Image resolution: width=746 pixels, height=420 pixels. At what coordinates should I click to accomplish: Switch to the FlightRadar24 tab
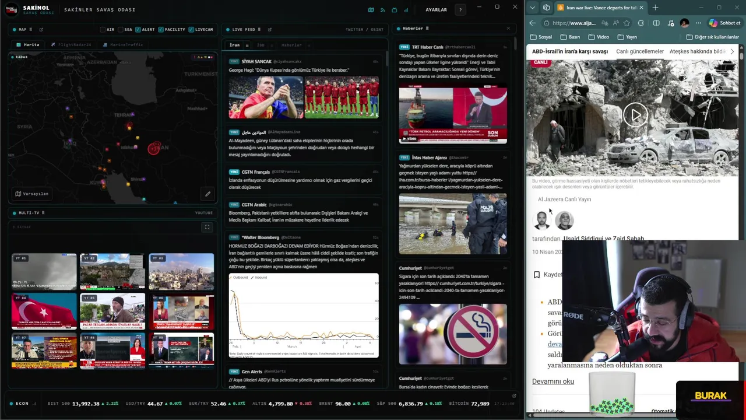tap(72, 44)
